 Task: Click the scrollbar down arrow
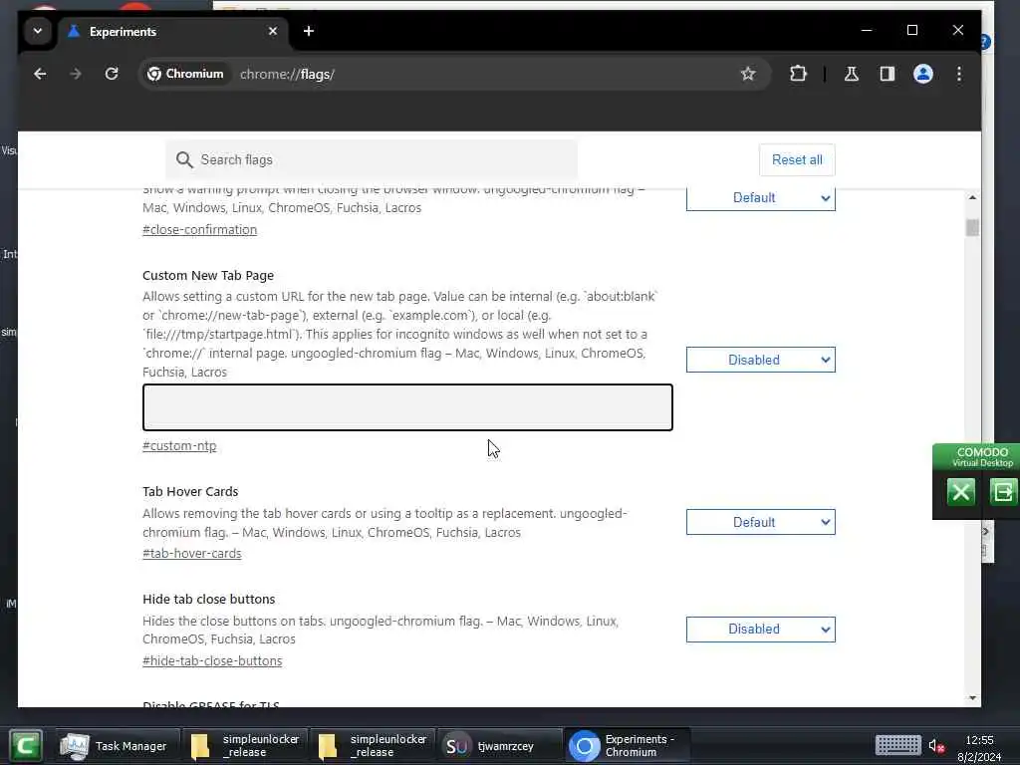[972, 698]
